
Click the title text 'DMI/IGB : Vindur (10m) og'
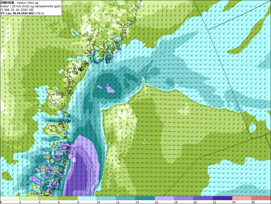pos(20,3)
